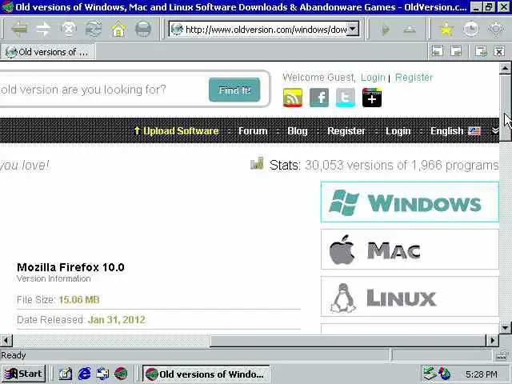Open Login in the black nav bar
The width and height of the screenshot is (512, 384).
398,131
